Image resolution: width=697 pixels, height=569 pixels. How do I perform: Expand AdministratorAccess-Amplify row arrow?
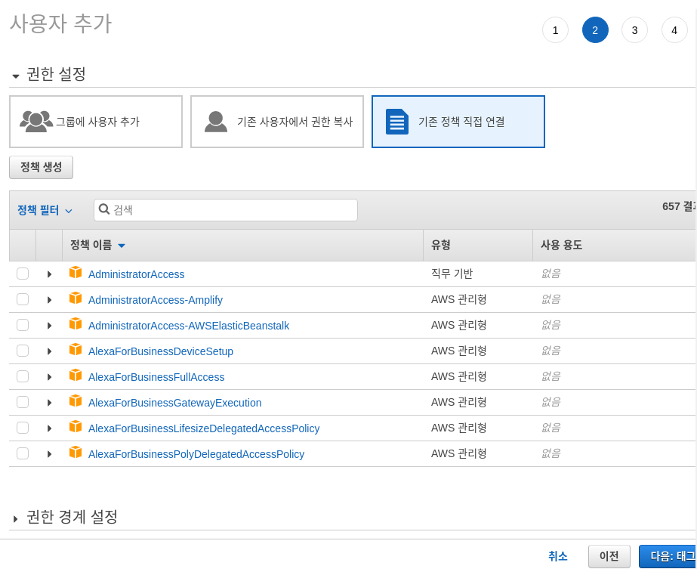point(49,300)
